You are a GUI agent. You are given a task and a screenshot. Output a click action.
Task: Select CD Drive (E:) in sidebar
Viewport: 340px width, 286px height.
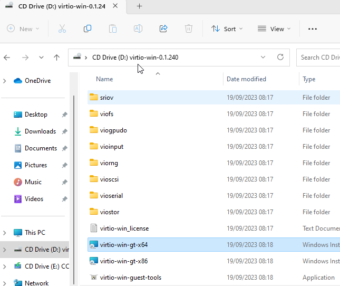click(35, 266)
